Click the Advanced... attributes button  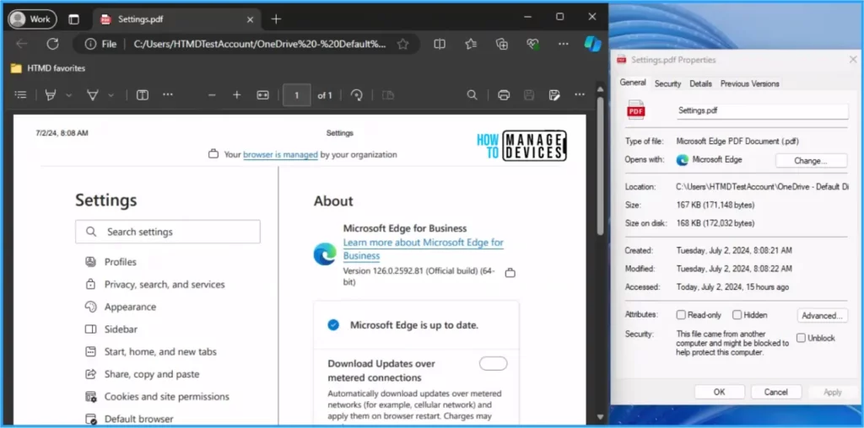(x=822, y=316)
